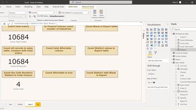Screen dimensions: 196x110
Task: Click the Measure name input field
Action: pos(17,13)
